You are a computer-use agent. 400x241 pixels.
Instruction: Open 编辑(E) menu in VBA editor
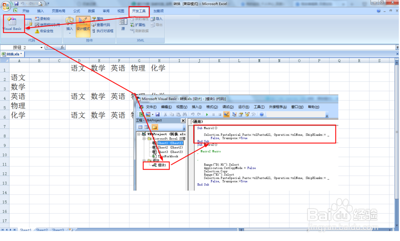(166, 107)
